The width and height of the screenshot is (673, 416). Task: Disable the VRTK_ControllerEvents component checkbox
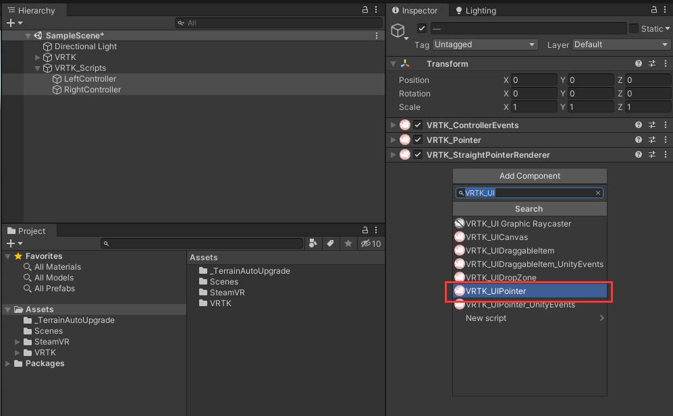(x=418, y=125)
